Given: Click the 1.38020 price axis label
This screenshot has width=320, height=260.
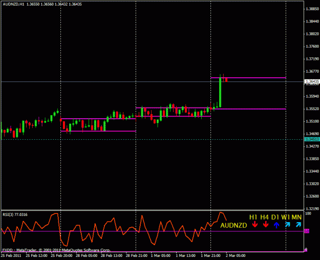Looking at the screenshot, I should point(312,34).
